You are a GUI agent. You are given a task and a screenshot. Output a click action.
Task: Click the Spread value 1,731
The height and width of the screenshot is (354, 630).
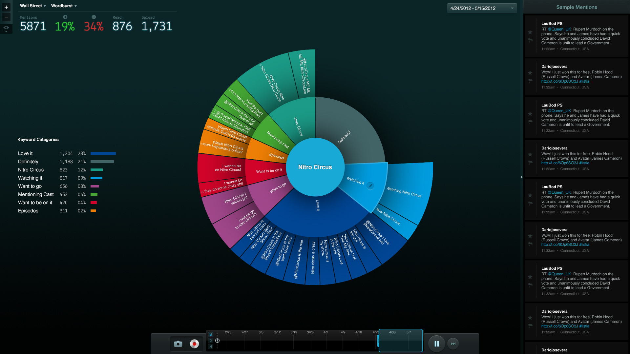(157, 26)
